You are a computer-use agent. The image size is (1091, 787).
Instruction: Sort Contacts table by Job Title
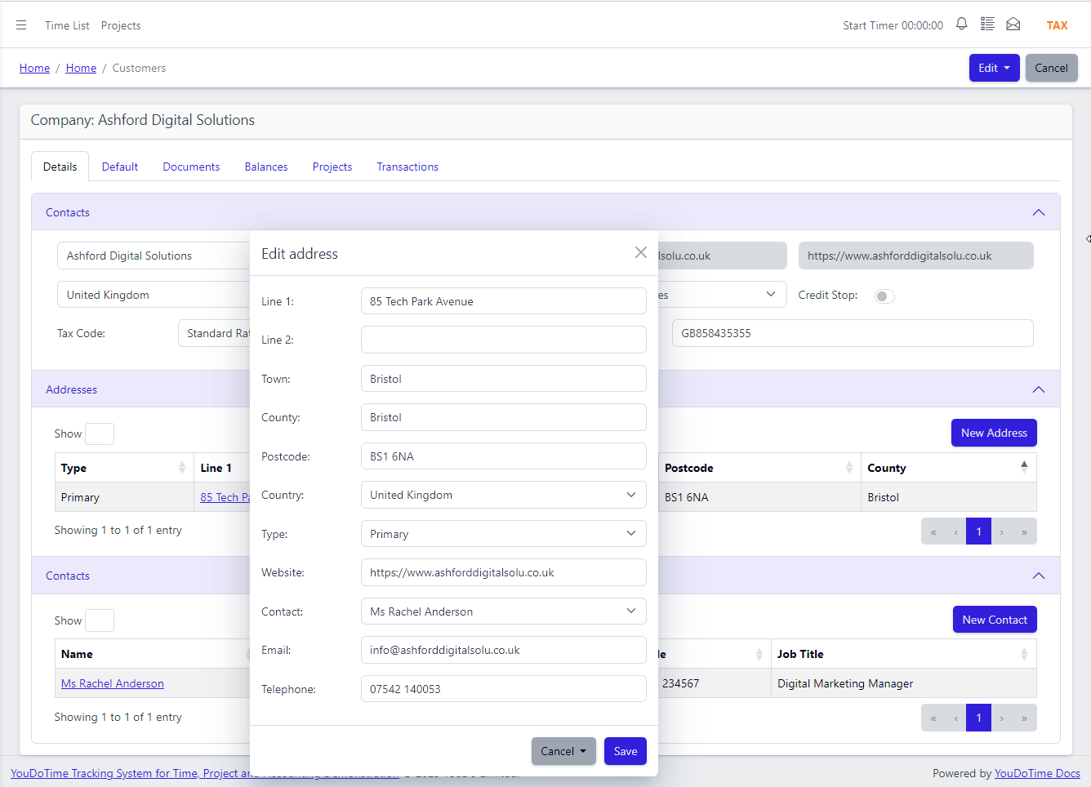pyautogui.click(x=903, y=654)
